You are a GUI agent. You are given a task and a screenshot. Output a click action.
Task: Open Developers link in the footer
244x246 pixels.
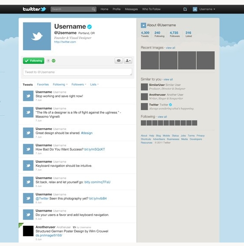click(x=196, y=139)
